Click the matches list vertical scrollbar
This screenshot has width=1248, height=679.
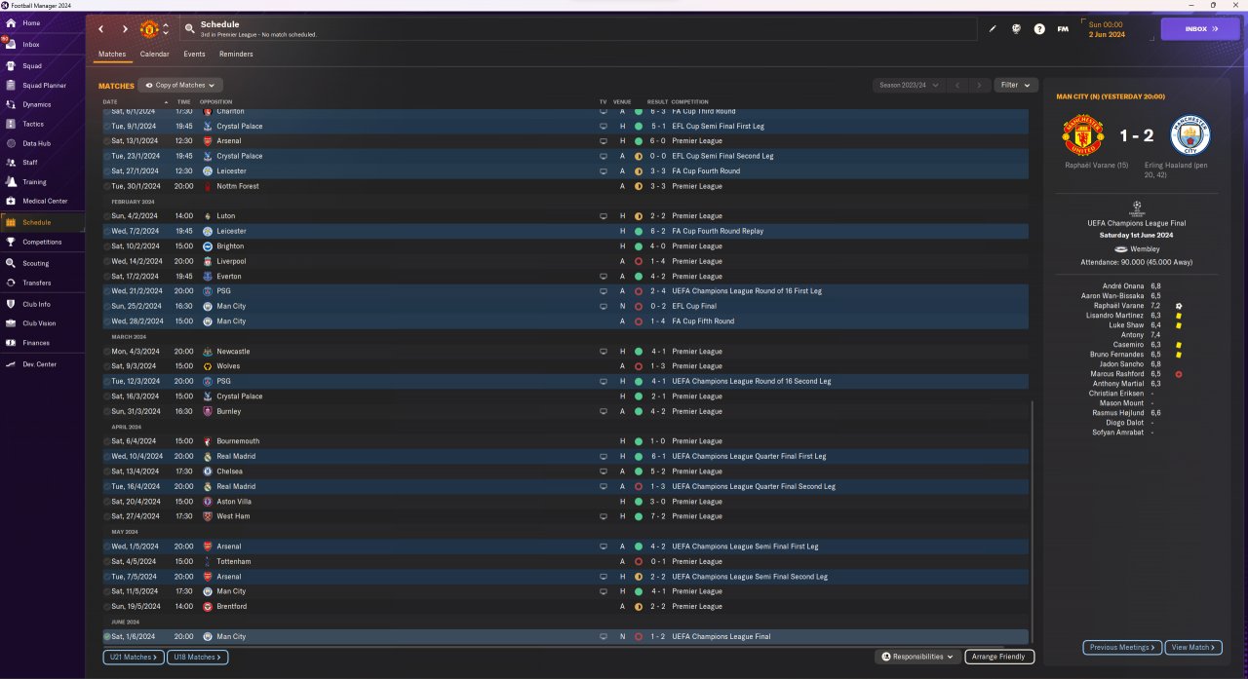point(1032,521)
